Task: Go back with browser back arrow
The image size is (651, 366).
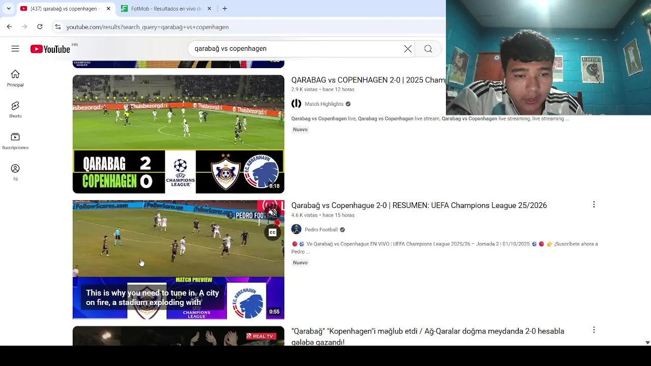Action: pyautogui.click(x=9, y=26)
